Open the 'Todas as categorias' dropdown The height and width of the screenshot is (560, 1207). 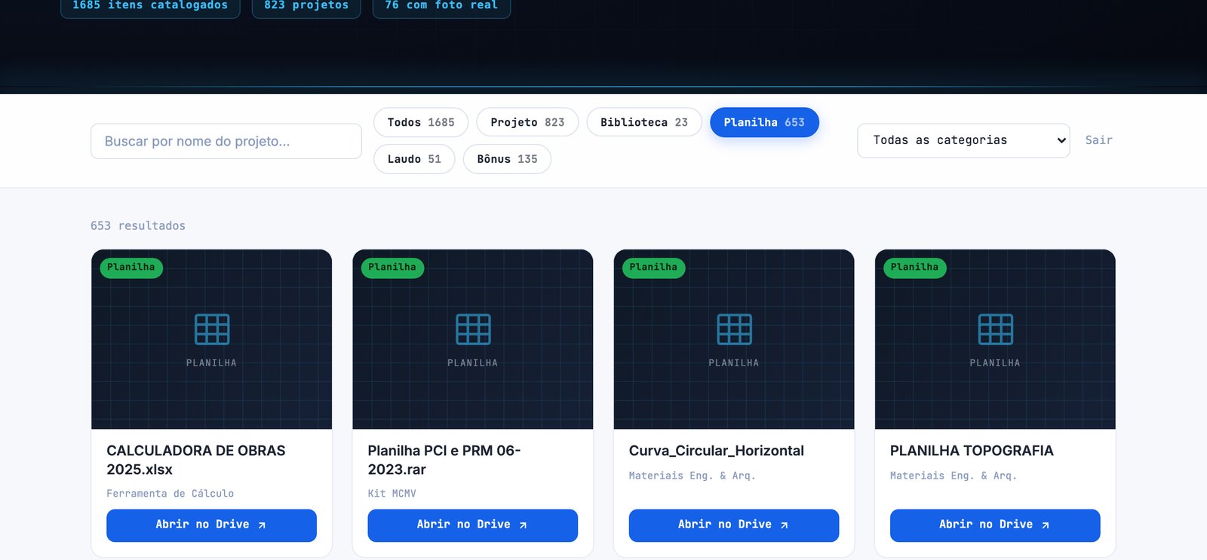(963, 141)
